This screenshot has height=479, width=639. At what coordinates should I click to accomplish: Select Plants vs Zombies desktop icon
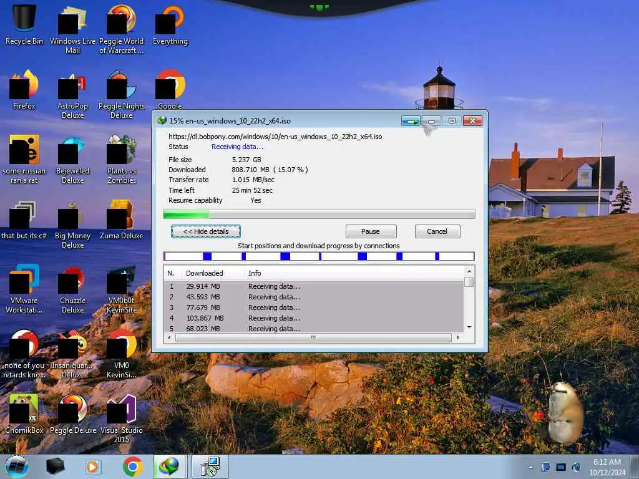(x=122, y=159)
